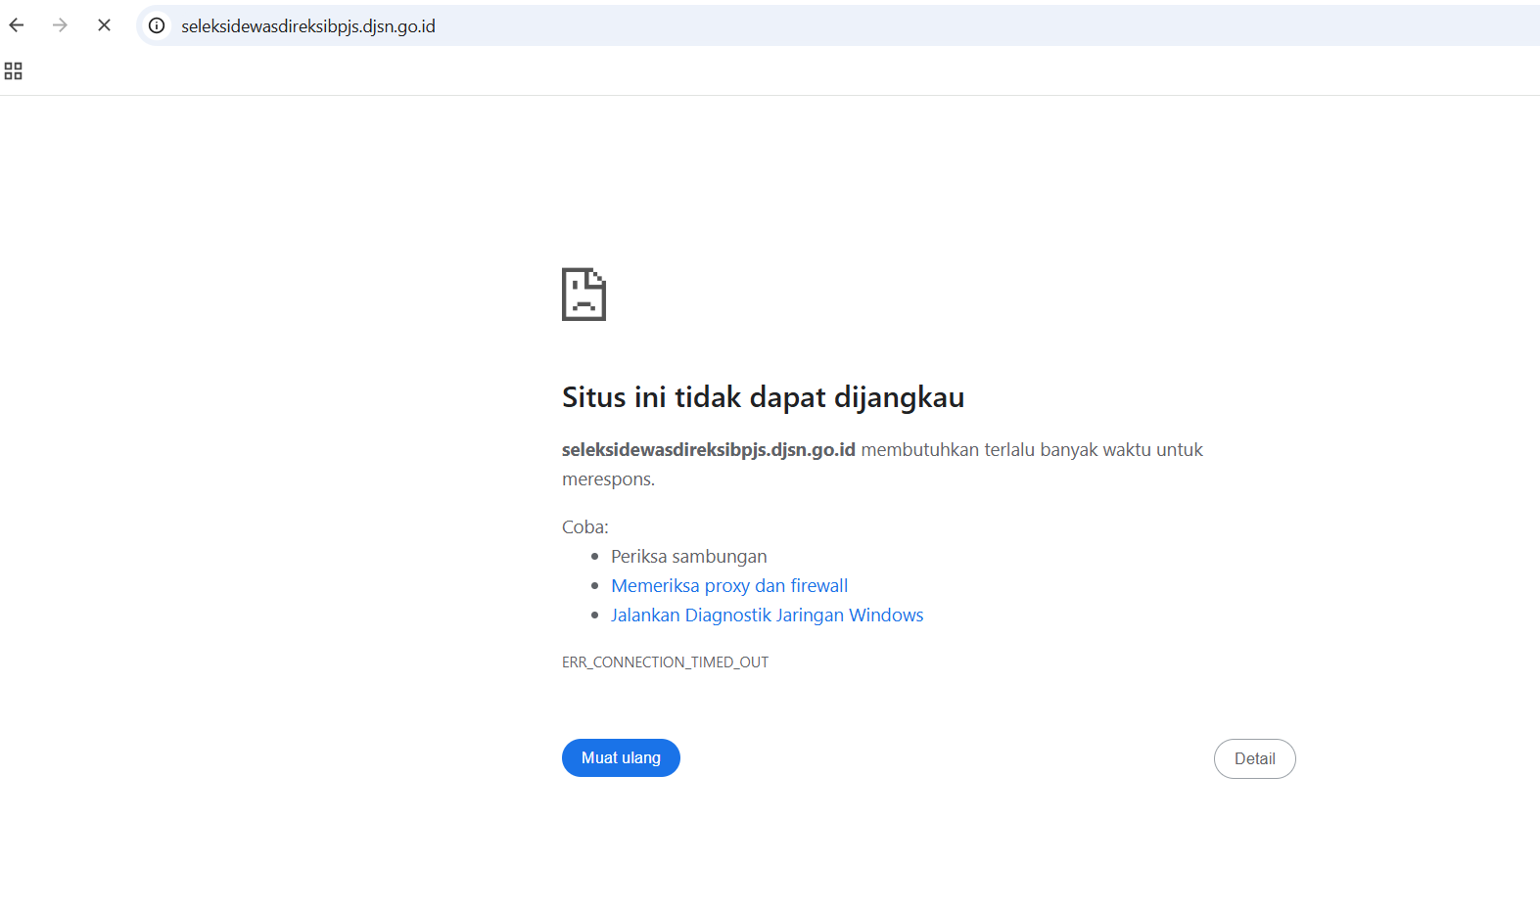Click the sad page error icon
The width and height of the screenshot is (1540, 912).
(x=583, y=295)
